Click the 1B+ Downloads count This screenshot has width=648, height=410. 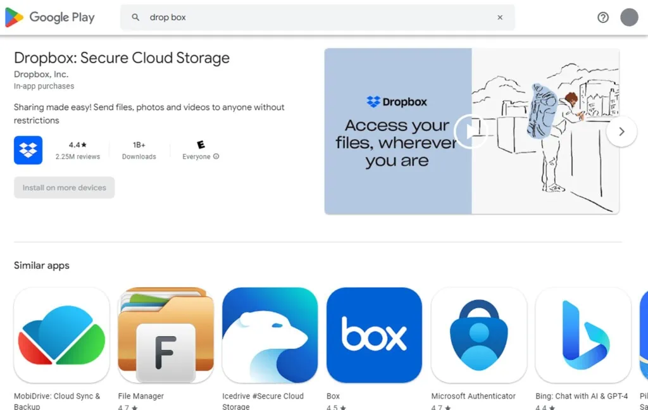pos(139,151)
